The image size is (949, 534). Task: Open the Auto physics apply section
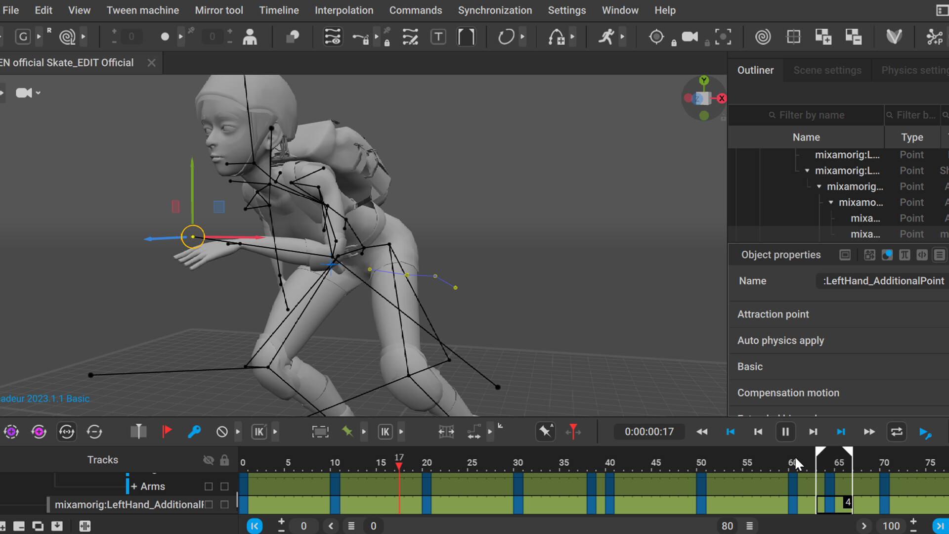(x=780, y=340)
